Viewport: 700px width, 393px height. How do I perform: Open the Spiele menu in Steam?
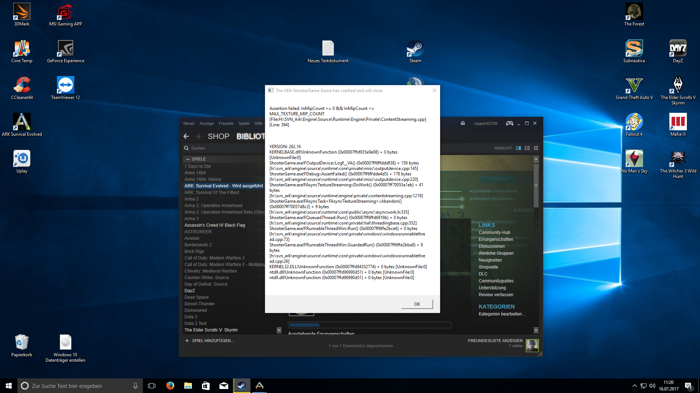click(244, 123)
